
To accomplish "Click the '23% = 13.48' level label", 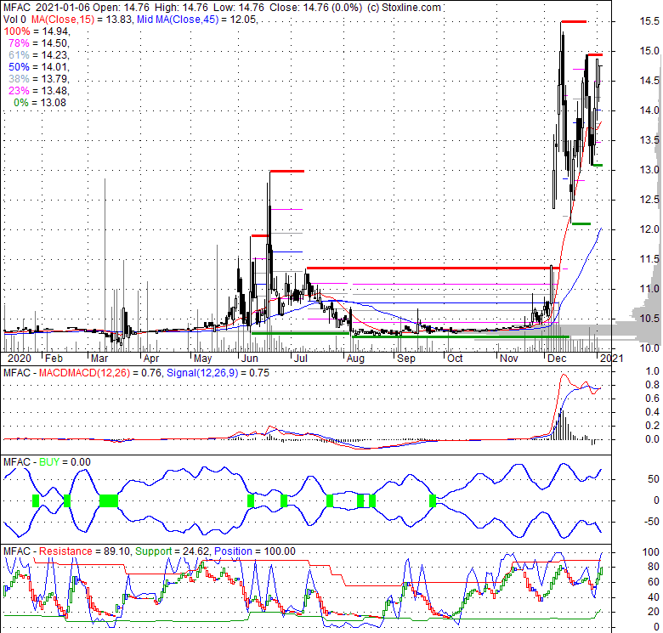I will (38, 90).
